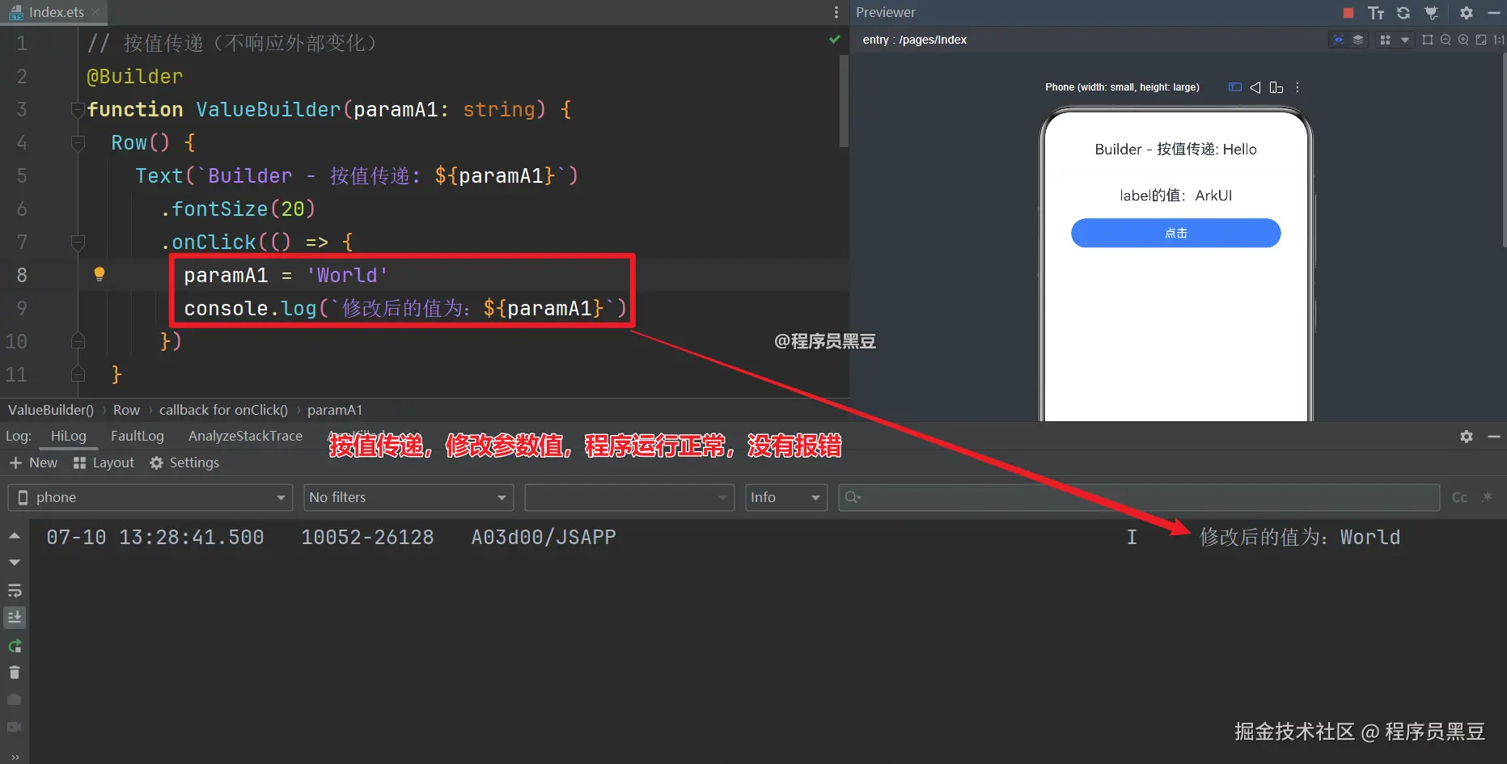This screenshot has height=764, width=1507.
Task: Open the three-dot device options menu
Action: pyautogui.click(x=1297, y=87)
